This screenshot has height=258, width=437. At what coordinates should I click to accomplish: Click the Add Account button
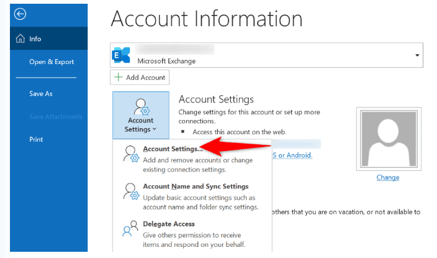(140, 77)
